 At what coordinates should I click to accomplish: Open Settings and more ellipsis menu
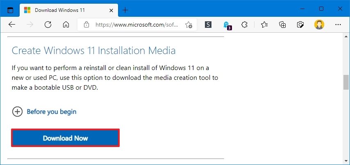point(338,25)
